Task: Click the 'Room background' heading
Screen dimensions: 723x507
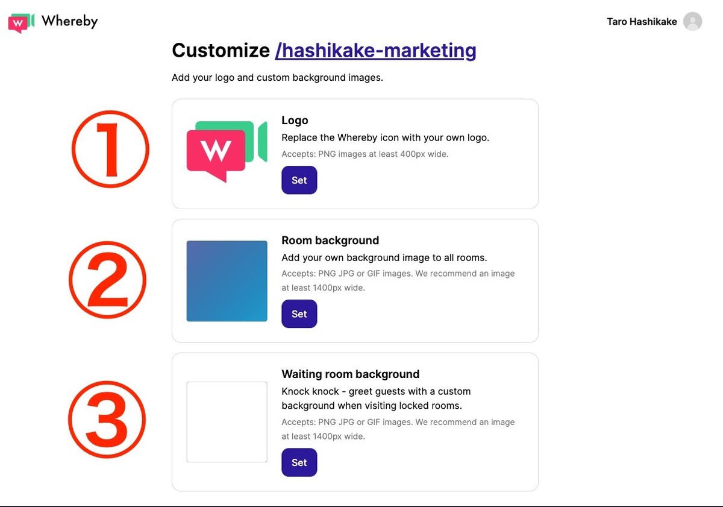Action: point(330,241)
